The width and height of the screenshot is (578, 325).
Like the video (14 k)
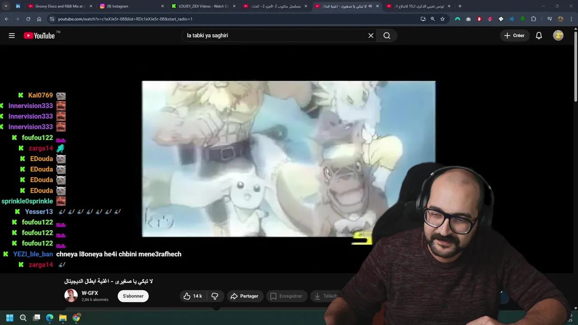(x=192, y=296)
